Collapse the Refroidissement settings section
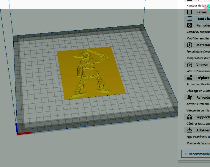Screen dimensions: 210x167 pyautogui.click(x=197, y=98)
